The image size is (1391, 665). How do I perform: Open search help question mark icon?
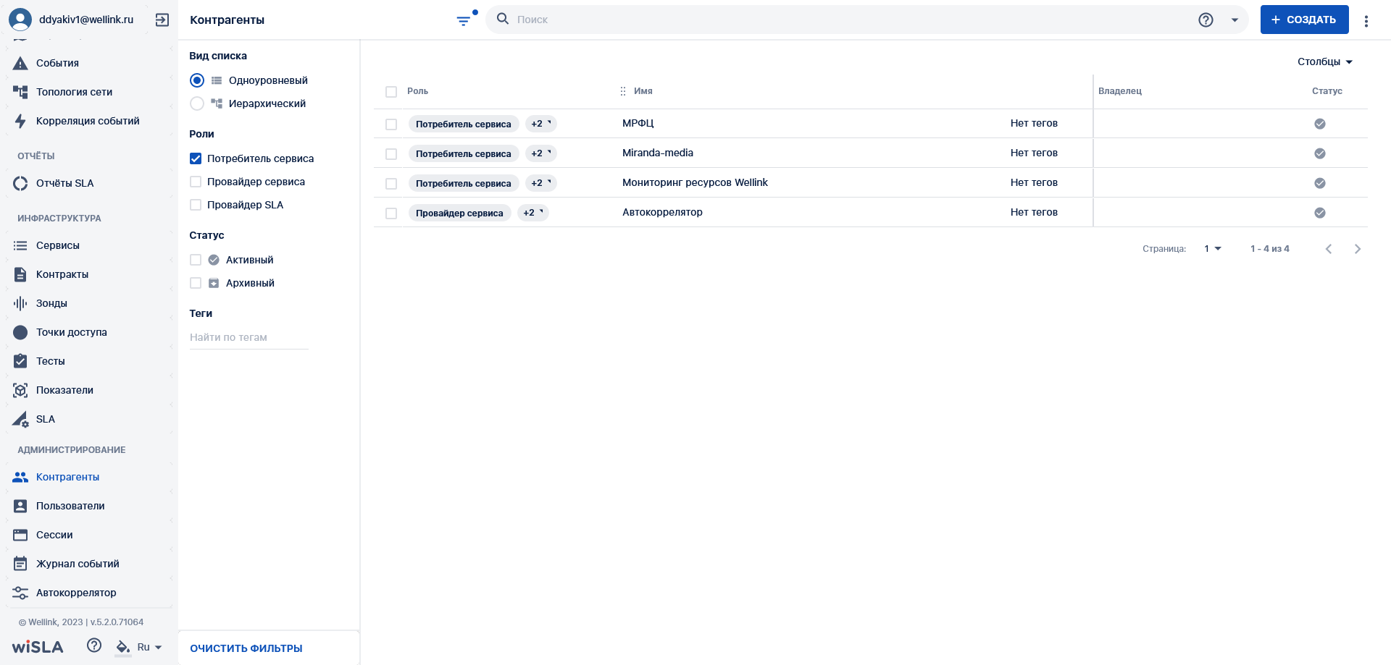[1206, 20]
